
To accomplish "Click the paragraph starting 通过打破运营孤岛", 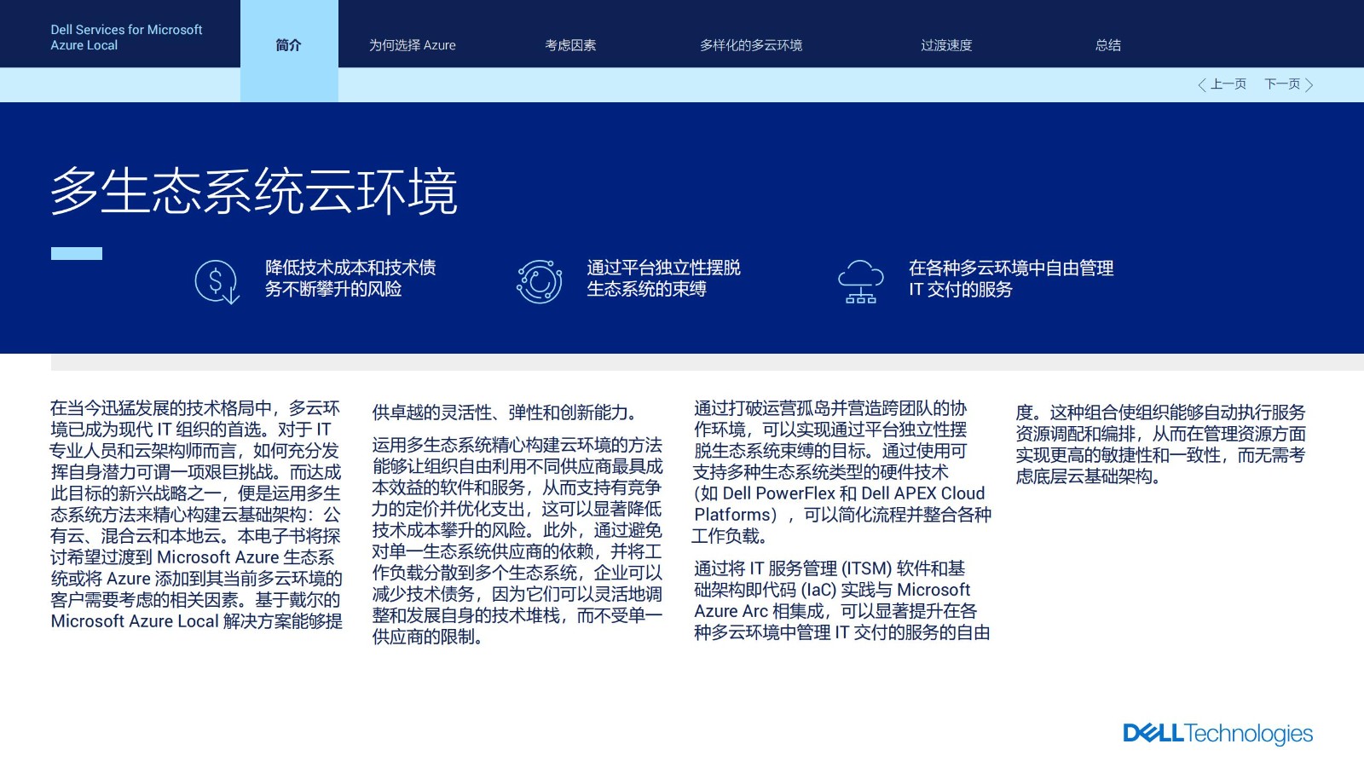I will point(842,472).
